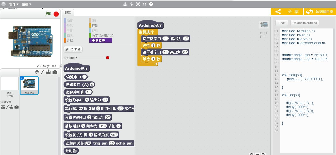This screenshot has height=155, width=336.
Task: Click the 读超声波传感器 block
Action: [99, 143]
